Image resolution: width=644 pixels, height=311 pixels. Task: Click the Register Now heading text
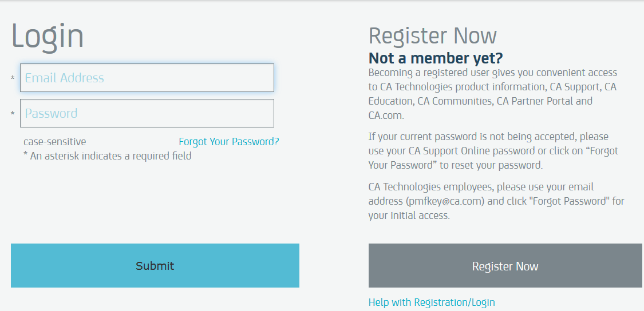433,36
